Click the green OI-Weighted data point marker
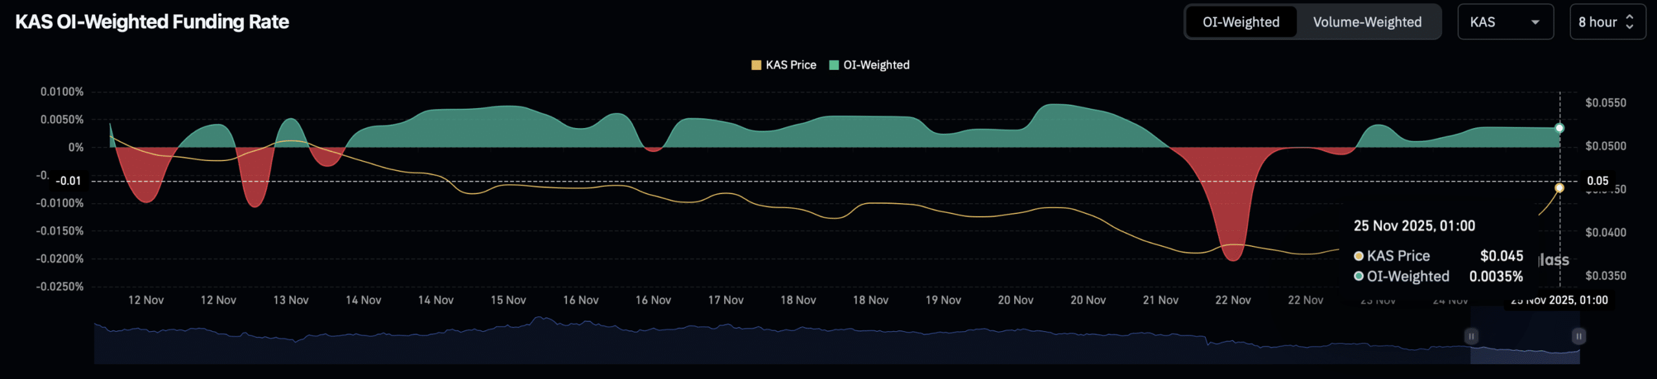1657x379 pixels. coord(1559,128)
